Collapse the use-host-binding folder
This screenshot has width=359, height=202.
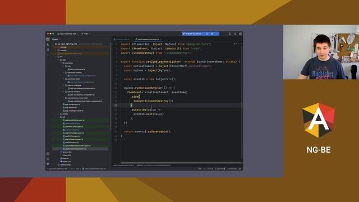63,72
